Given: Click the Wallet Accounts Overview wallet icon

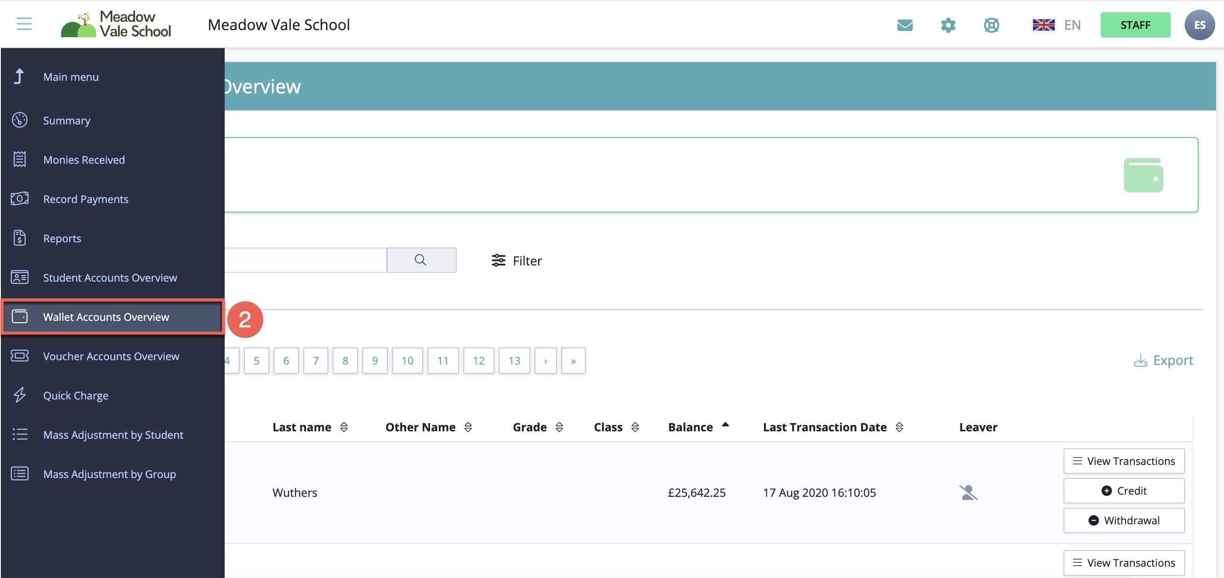Looking at the screenshot, I should (20, 317).
